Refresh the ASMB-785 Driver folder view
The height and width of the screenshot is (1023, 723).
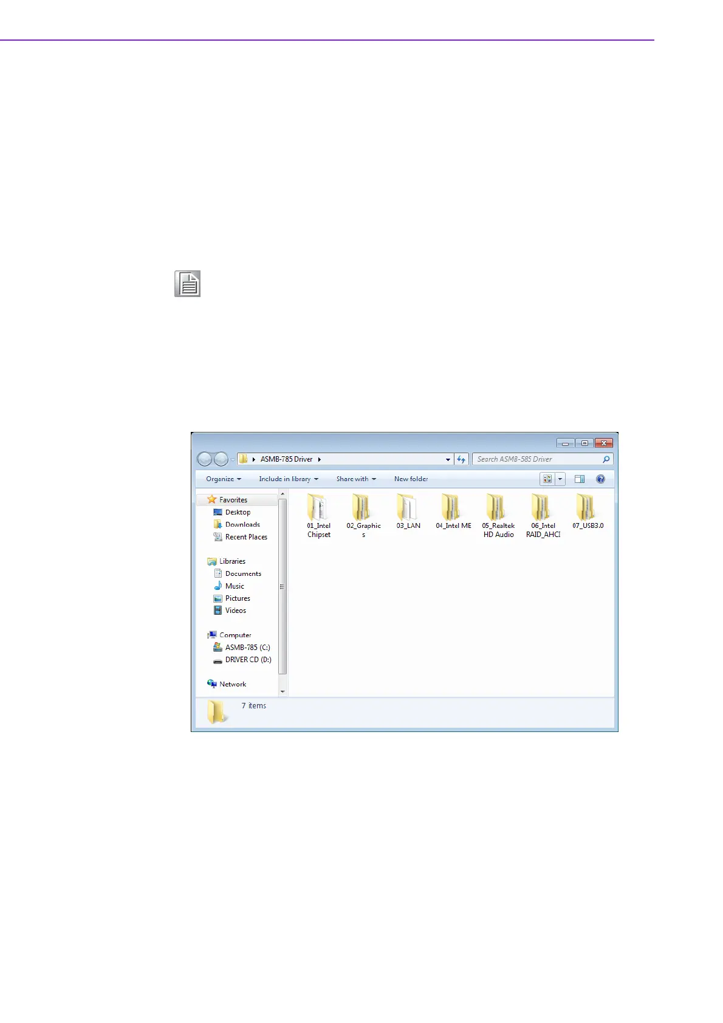click(x=461, y=459)
